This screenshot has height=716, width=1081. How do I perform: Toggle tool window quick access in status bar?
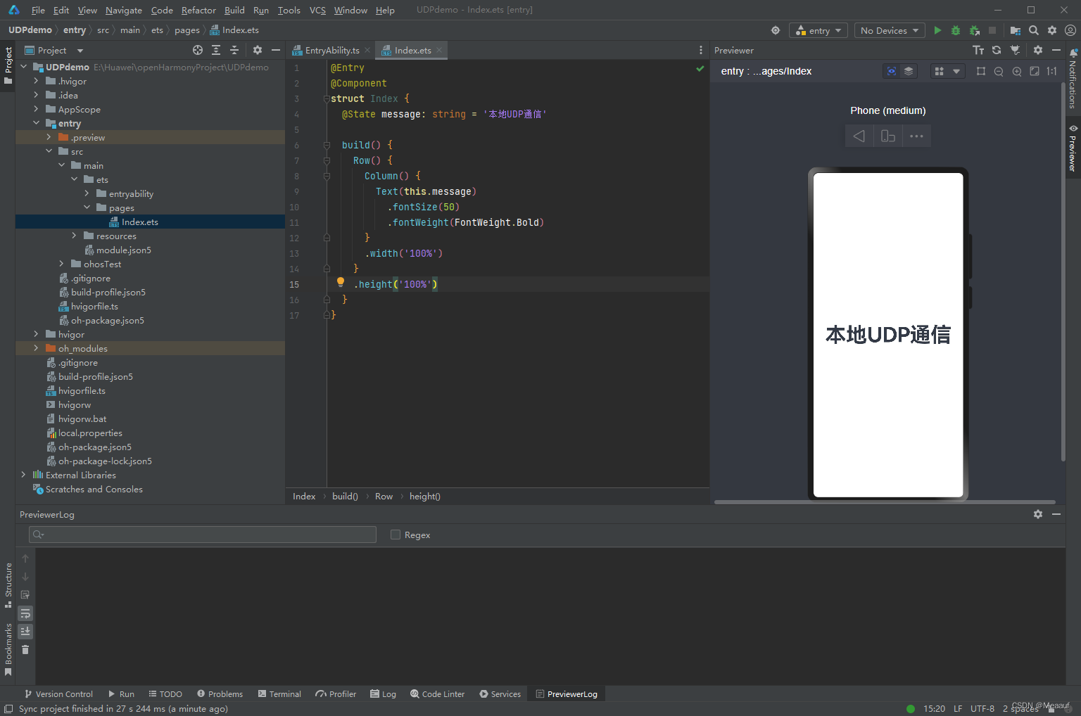coord(8,708)
